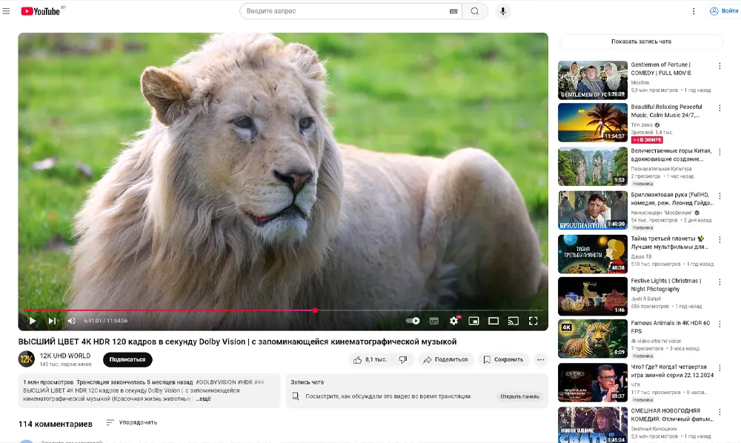Open player settings gear
Screen dimensions: 741x443
click(453, 321)
